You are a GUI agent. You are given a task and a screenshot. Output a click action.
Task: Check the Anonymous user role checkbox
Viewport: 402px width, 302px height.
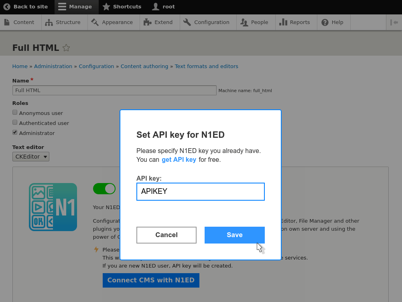coord(15,113)
